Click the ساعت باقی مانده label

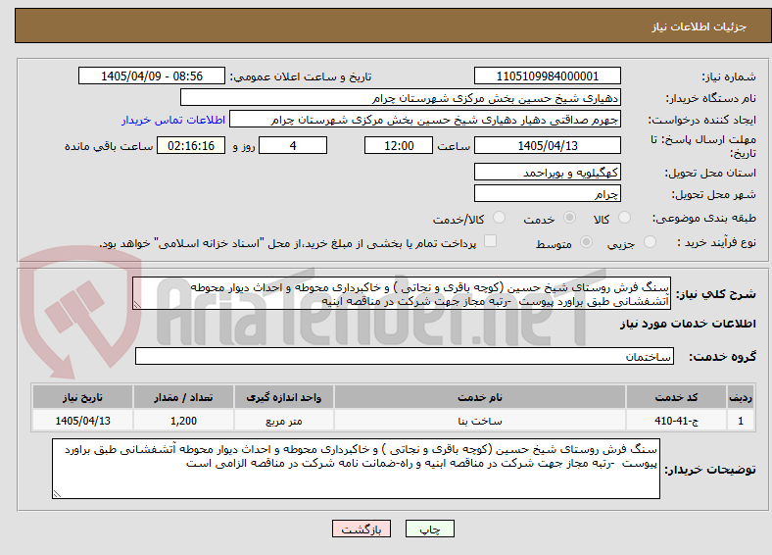(109, 146)
